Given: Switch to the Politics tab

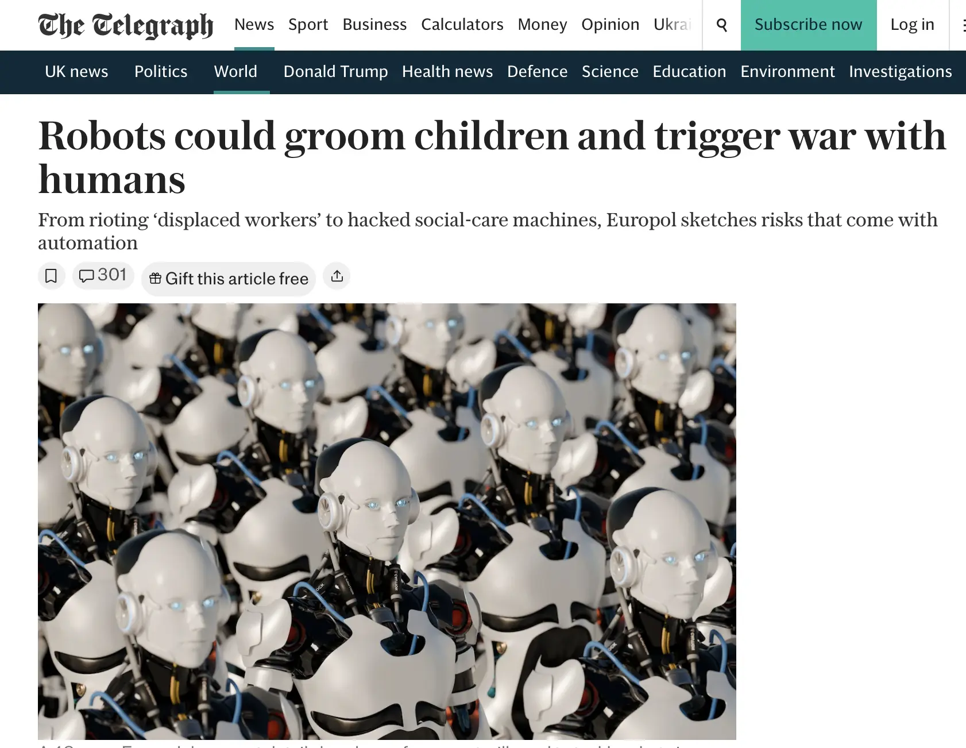Looking at the screenshot, I should (161, 72).
